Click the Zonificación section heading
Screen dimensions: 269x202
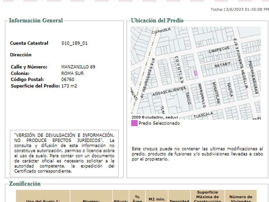(25, 184)
